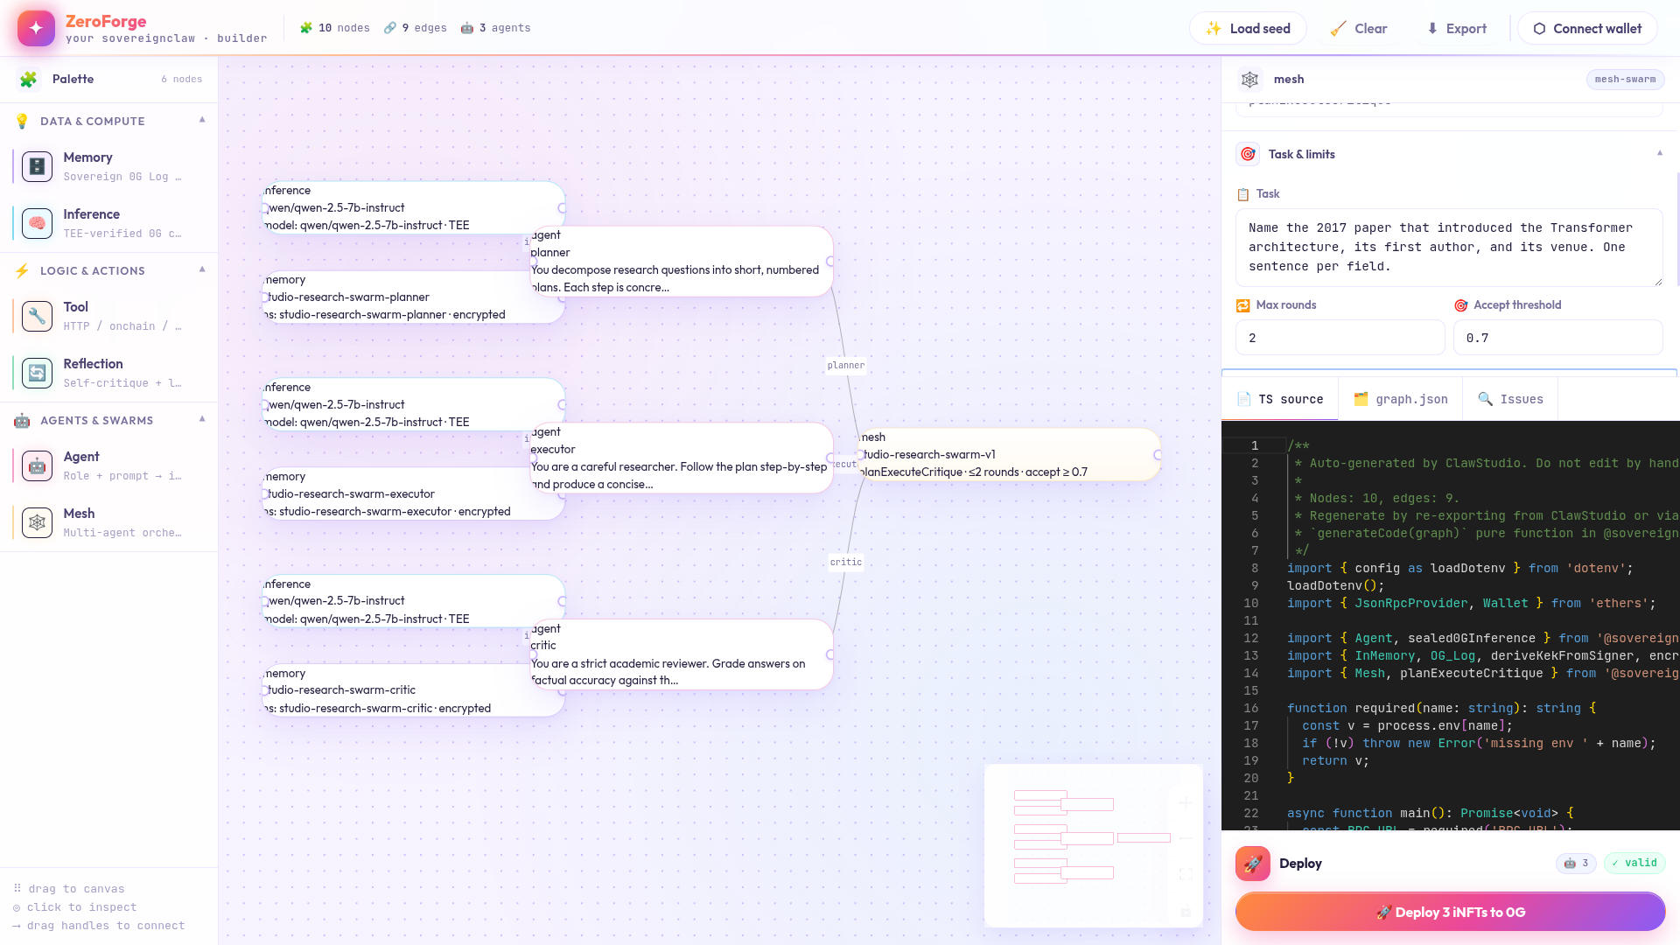Click the zoom out minus canvas control
1680x945 pixels.
1186,838
